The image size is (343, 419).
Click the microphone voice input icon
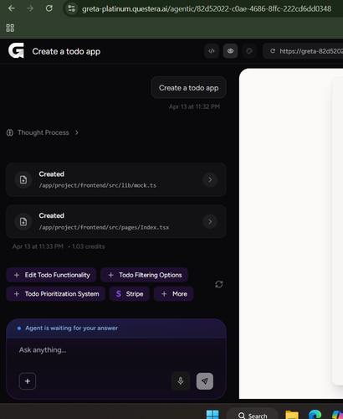(x=181, y=381)
